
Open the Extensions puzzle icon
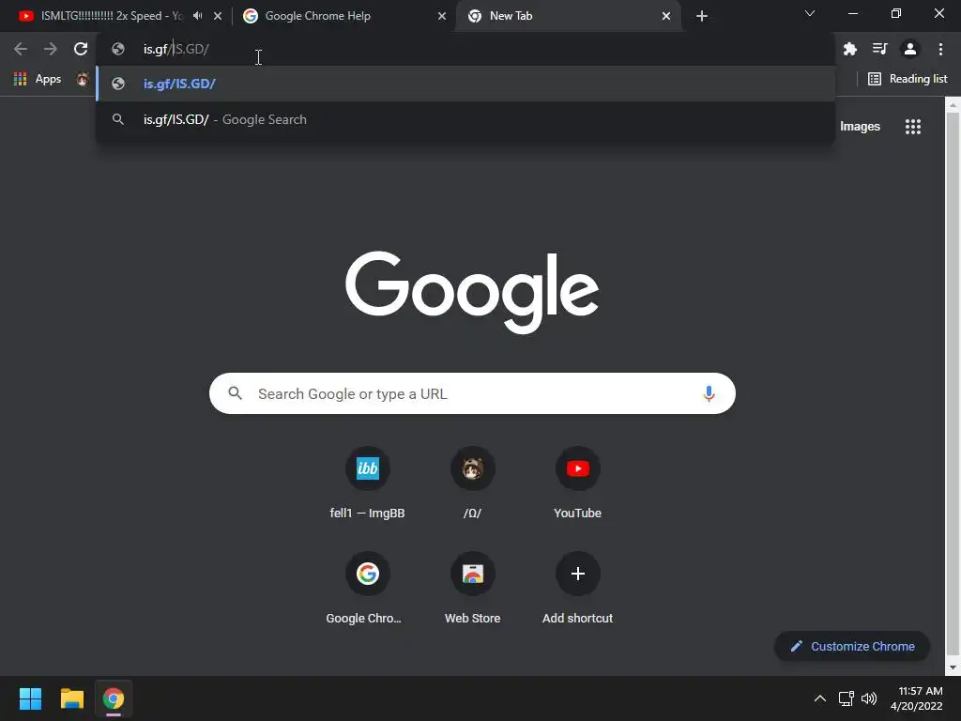pyautogui.click(x=849, y=49)
